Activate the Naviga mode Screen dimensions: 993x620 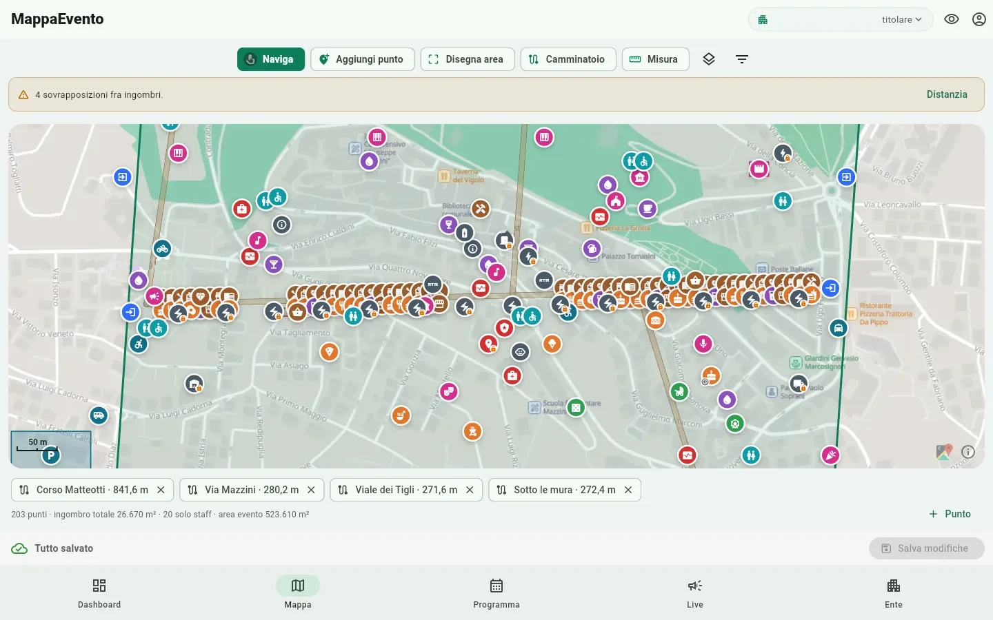point(271,59)
